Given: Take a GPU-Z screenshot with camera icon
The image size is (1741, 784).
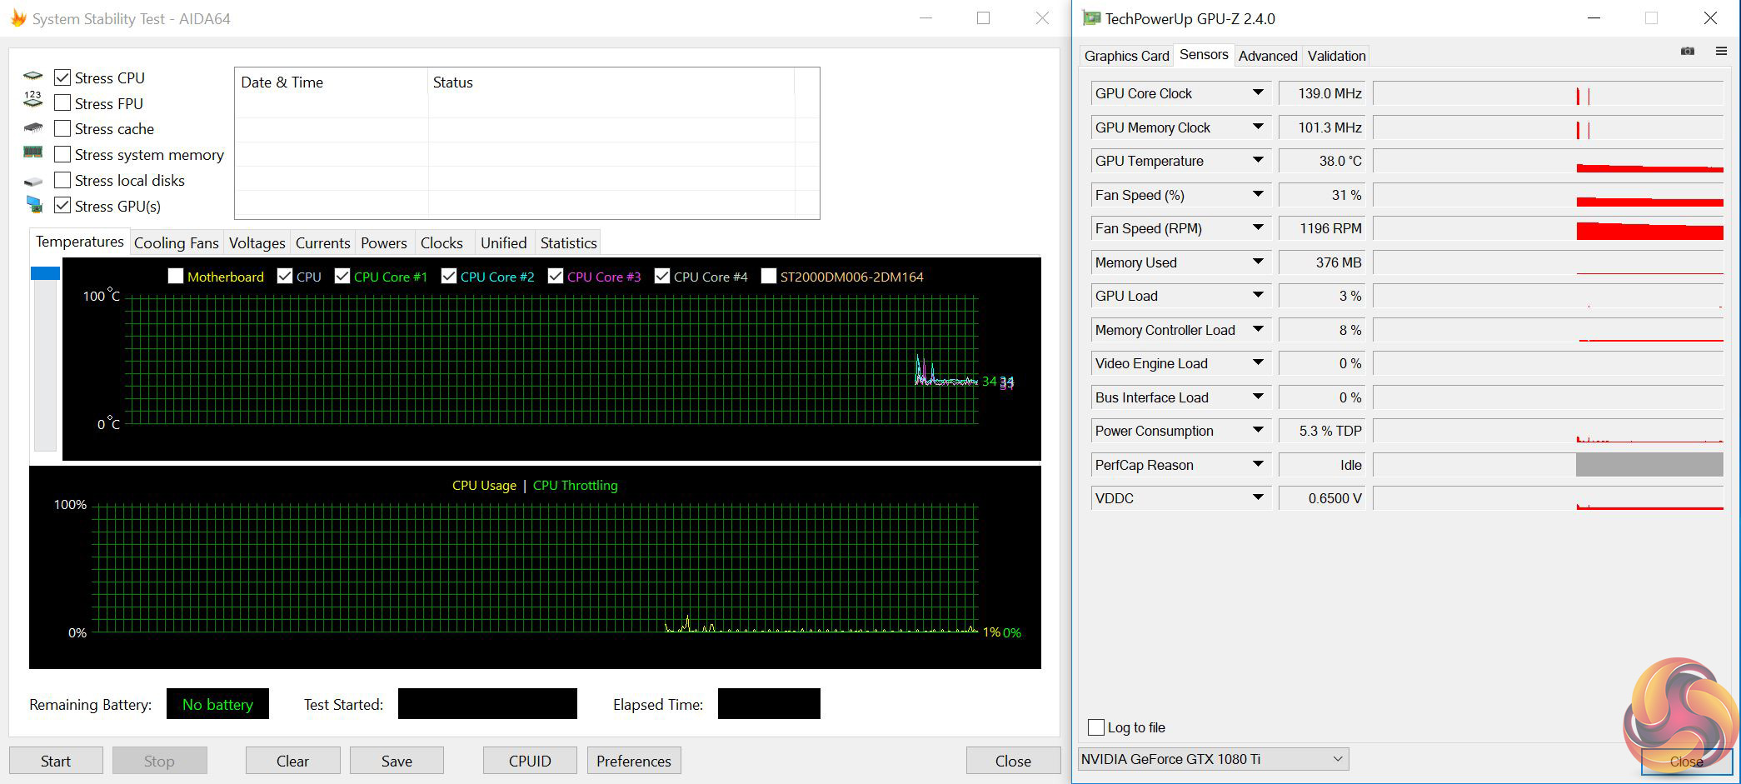Looking at the screenshot, I should (x=1688, y=52).
